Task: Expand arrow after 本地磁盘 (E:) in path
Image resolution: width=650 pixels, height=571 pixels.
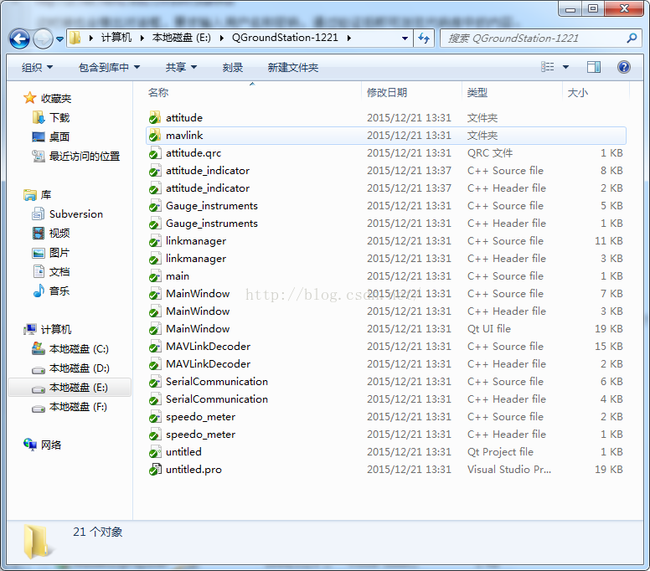Action: pyautogui.click(x=222, y=38)
